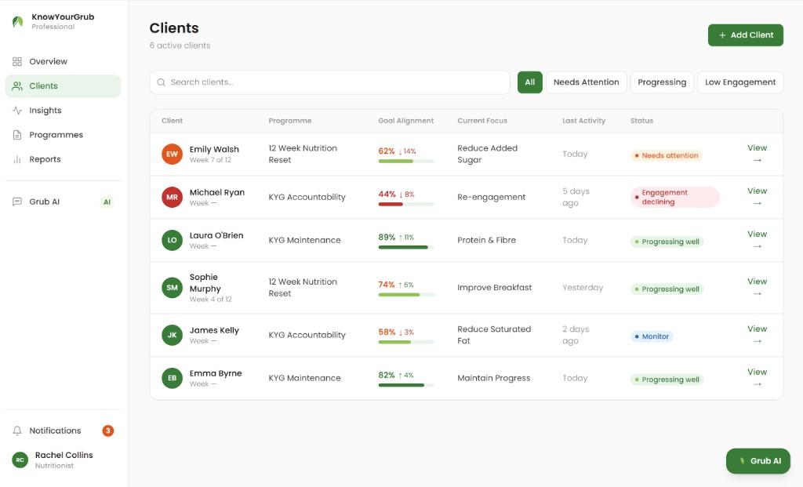
Task: Open the Insights page from sidebar
Action: 63,111
